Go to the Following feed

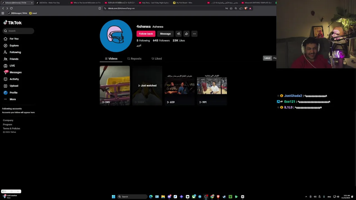12,52
